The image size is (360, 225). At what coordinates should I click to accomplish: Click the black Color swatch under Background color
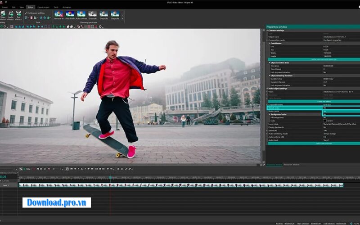pos(324,121)
